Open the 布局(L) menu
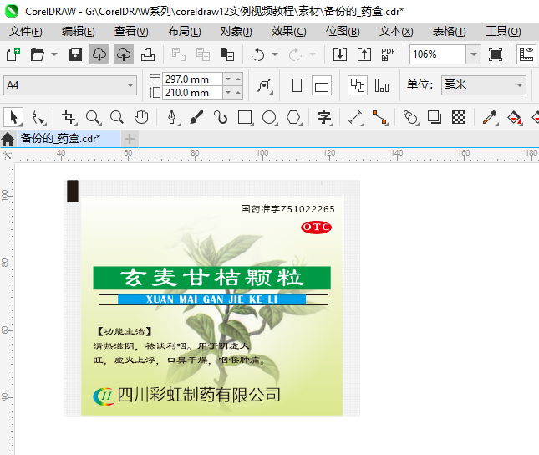Image resolution: width=539 pixels, height=455 pixels. point(184,32)
